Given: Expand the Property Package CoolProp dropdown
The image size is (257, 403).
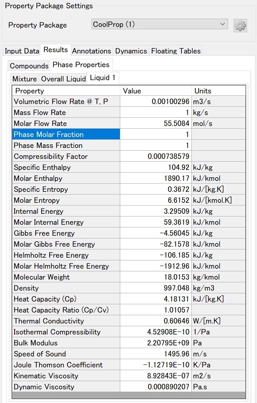Looking at the screenshot, I should (160, 24).
